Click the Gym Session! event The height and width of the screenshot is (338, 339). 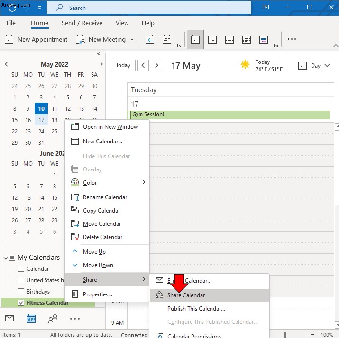(229, 115)
